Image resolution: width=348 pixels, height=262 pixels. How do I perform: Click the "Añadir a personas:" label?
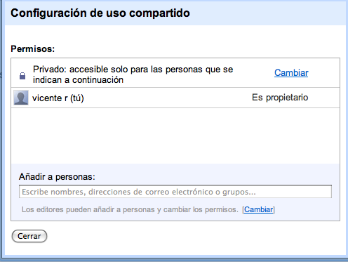click(x=57, y=177)
